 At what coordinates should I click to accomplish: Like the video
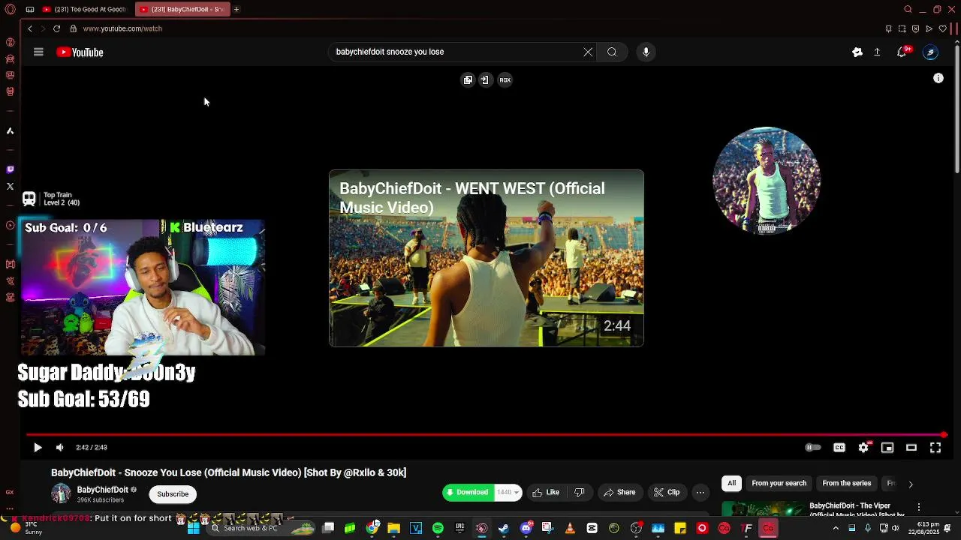tap(547, 493)
